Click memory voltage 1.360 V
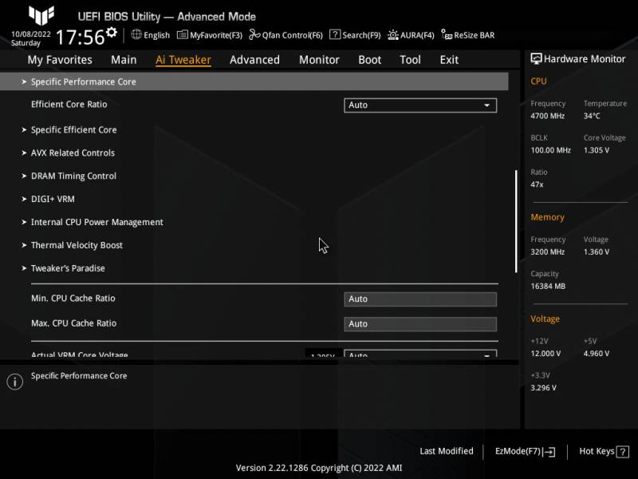 tap(597, 251)
